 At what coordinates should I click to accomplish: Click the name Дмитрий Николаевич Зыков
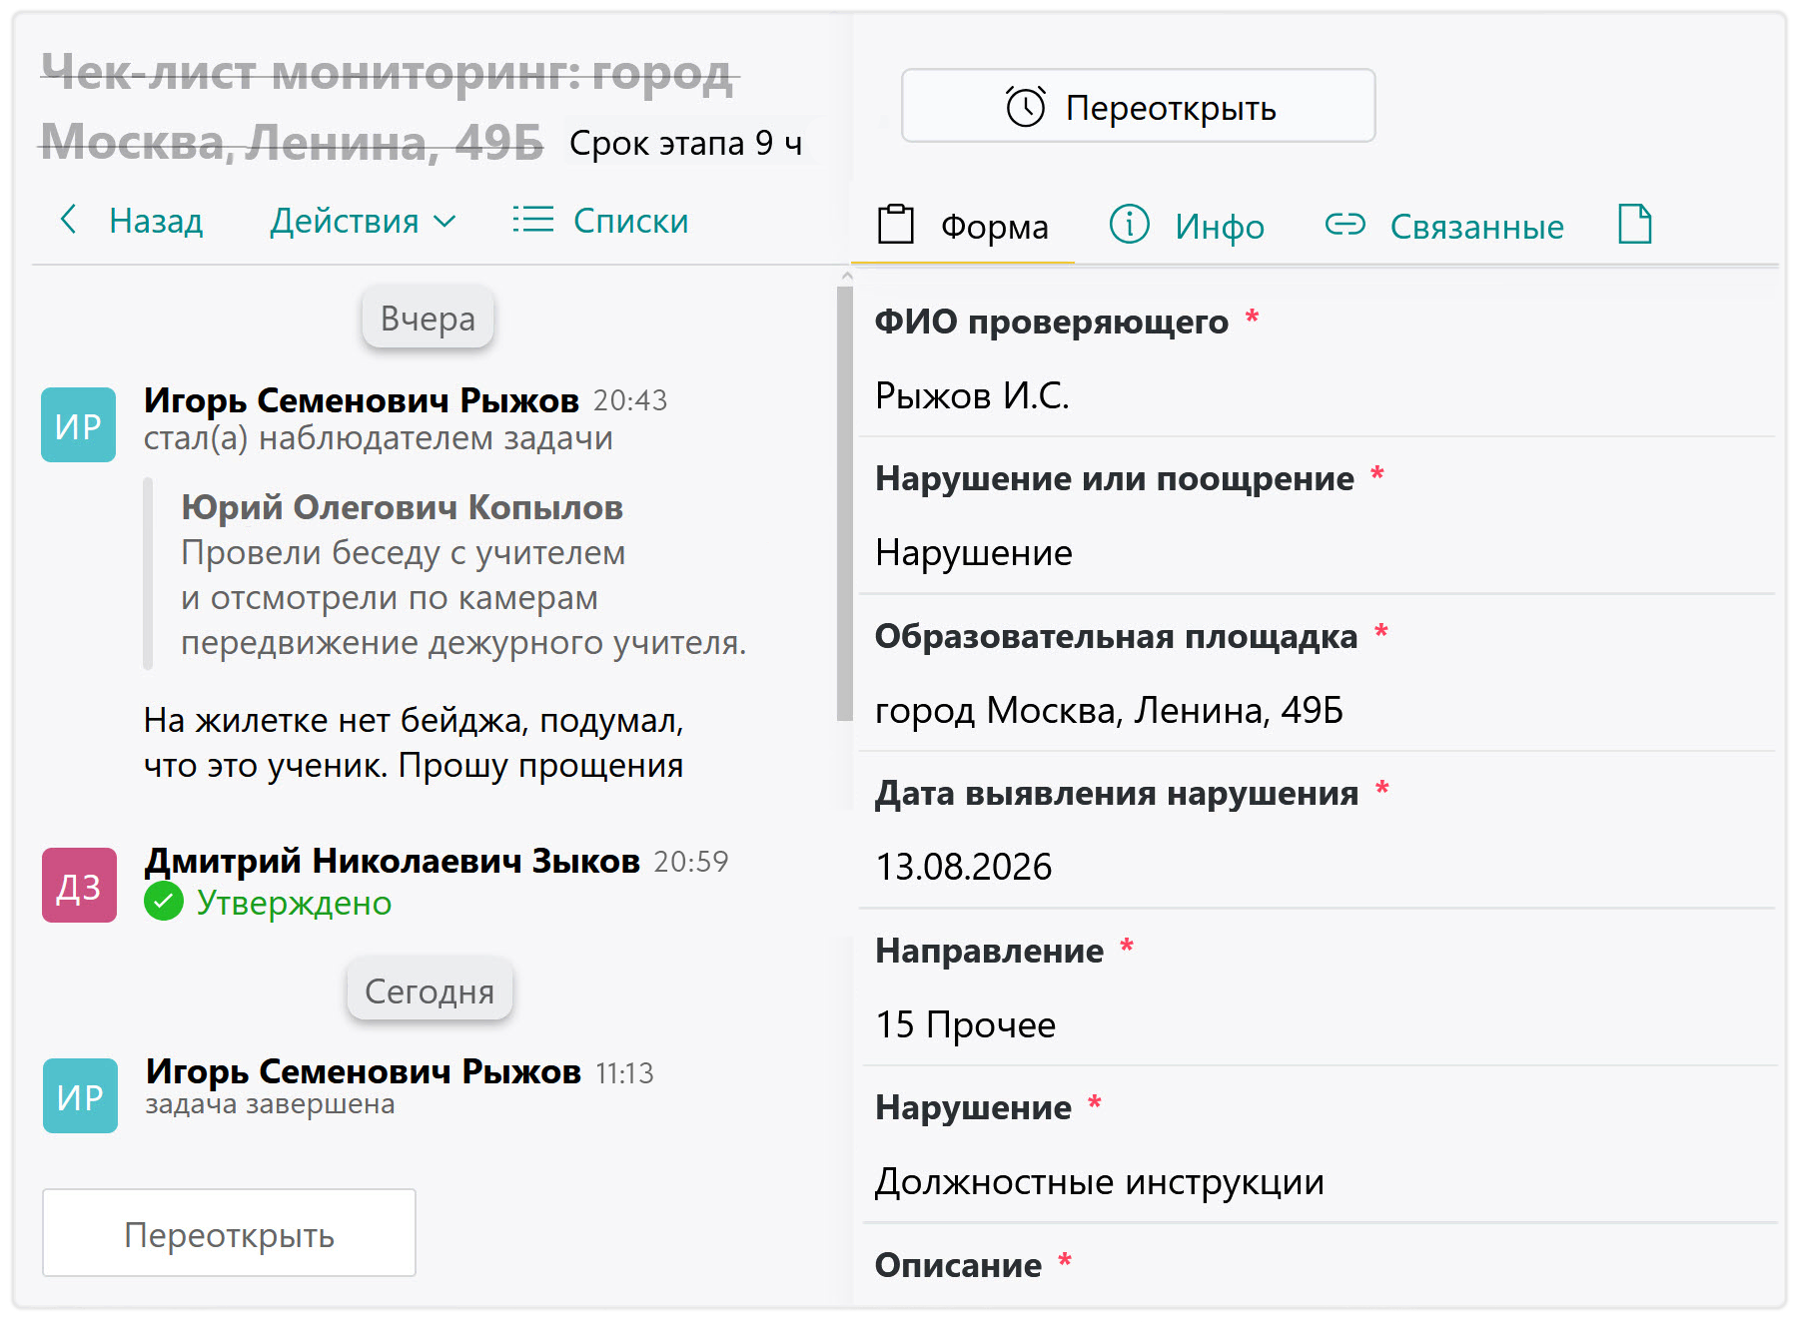click(392, 860)
